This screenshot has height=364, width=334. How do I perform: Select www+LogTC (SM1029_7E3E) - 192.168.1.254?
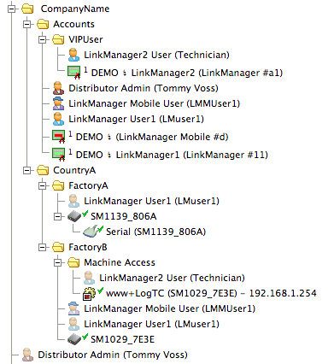pyautogui.click(x=211, y=293)
